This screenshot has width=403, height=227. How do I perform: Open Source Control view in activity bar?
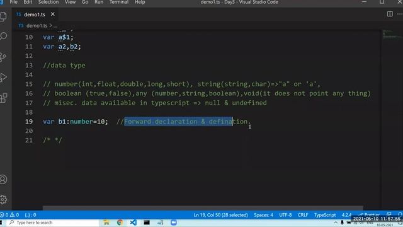coord(3,57)
